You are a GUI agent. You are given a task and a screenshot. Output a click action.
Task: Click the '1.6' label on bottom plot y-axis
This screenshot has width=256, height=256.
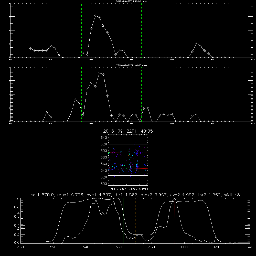(17, 199)
